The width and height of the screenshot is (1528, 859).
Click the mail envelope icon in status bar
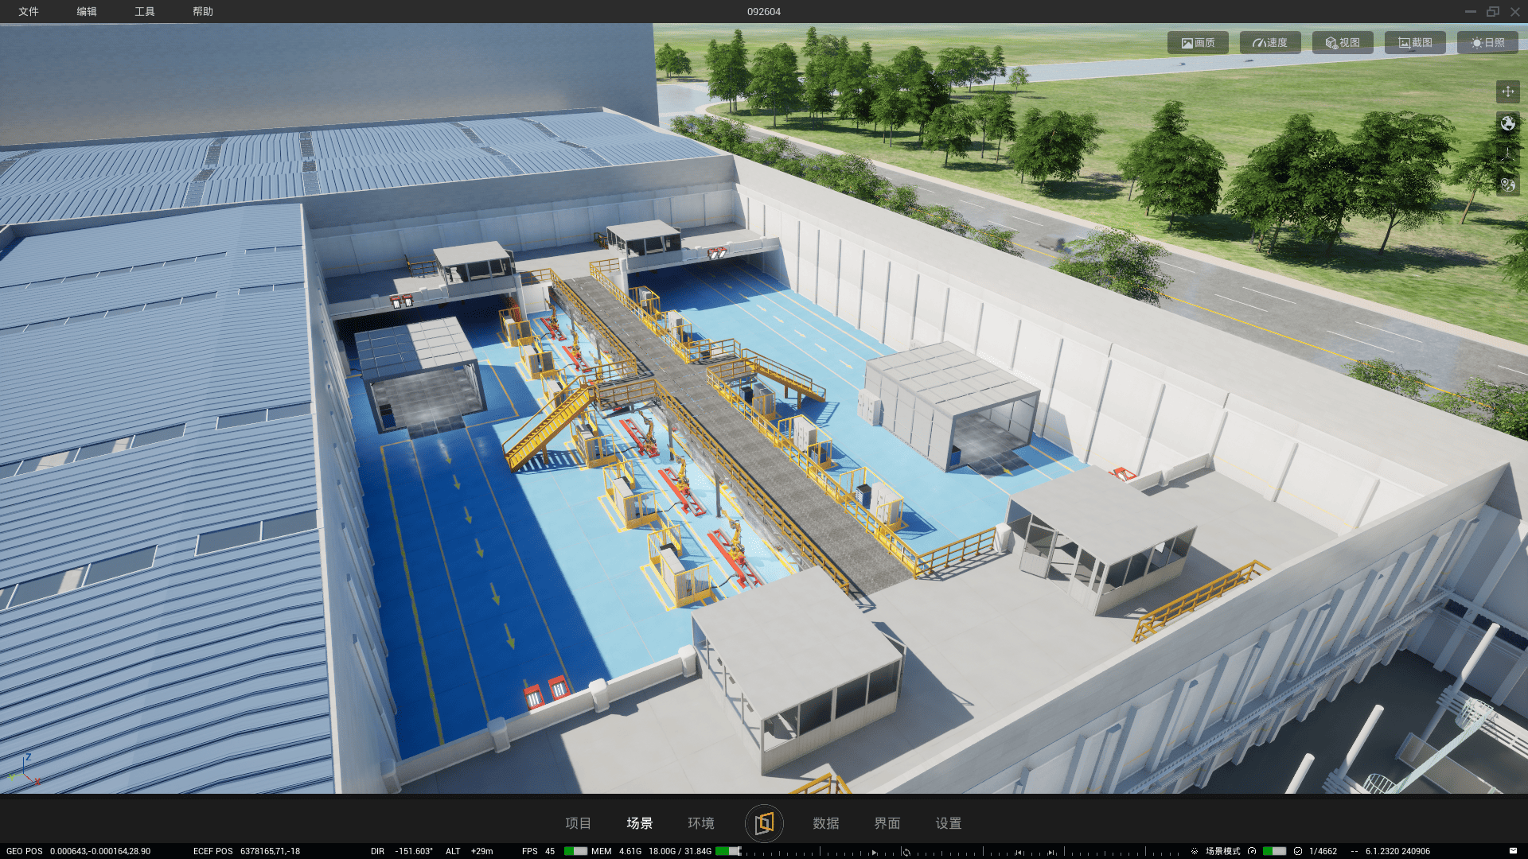click(x=1513, y=851)
